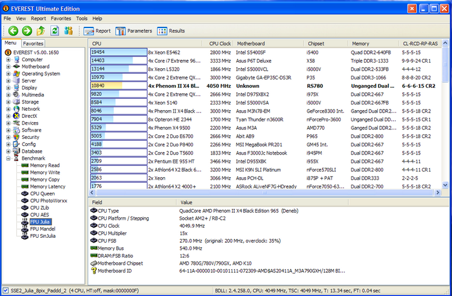
Task: Click the Database icon in the tree
Action: point(16,151)
